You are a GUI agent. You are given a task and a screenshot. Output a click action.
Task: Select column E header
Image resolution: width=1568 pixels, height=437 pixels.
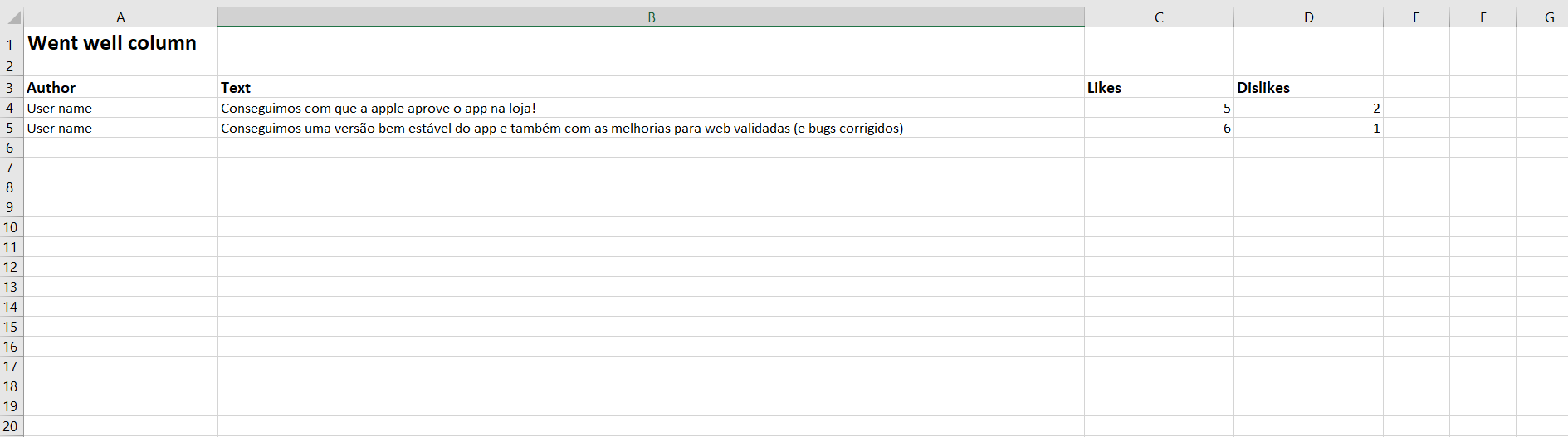tap(1416, 17)
